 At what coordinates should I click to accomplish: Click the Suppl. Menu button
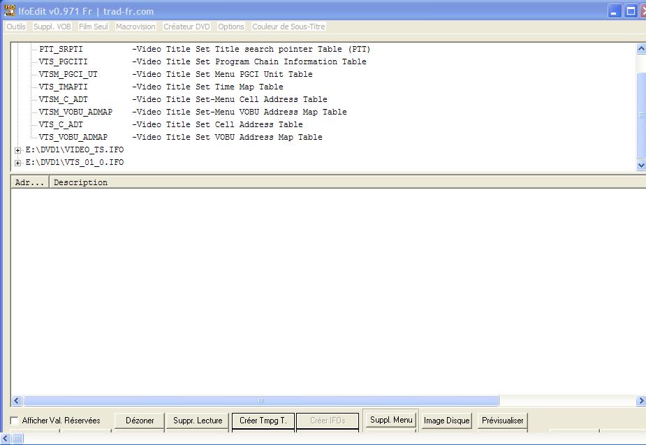pyautogui.click(x=391, y=420)
